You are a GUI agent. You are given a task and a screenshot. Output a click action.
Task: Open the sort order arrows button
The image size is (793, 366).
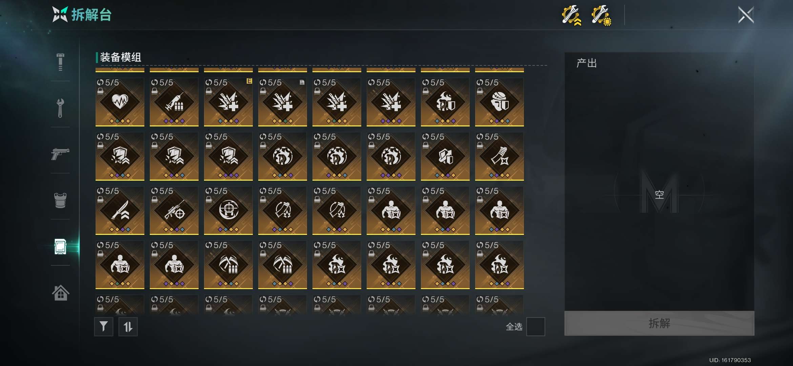(x=128, y=327)
